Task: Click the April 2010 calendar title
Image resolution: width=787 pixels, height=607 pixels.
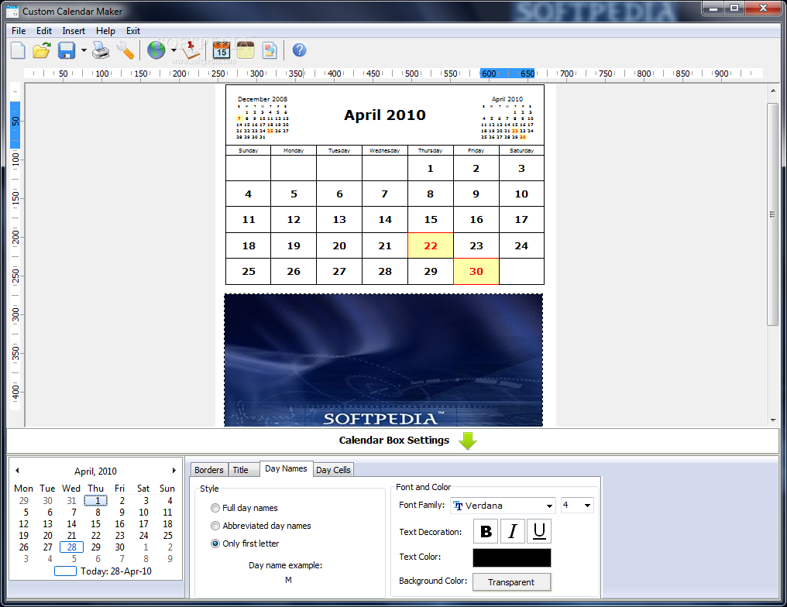Action: pyautogui.click(x=384, y=115)
